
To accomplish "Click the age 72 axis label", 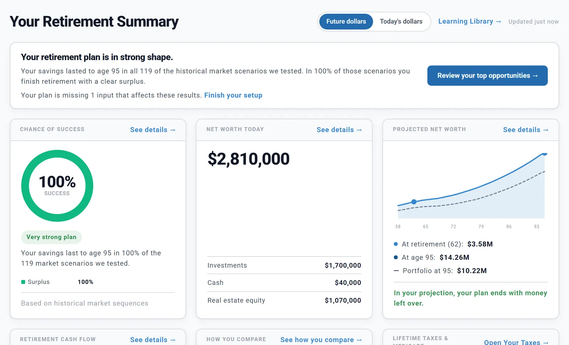I will (453, 227).
